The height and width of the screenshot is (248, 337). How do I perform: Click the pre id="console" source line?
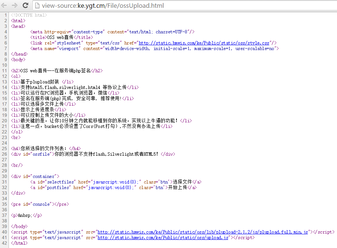(x=40, y=204)
